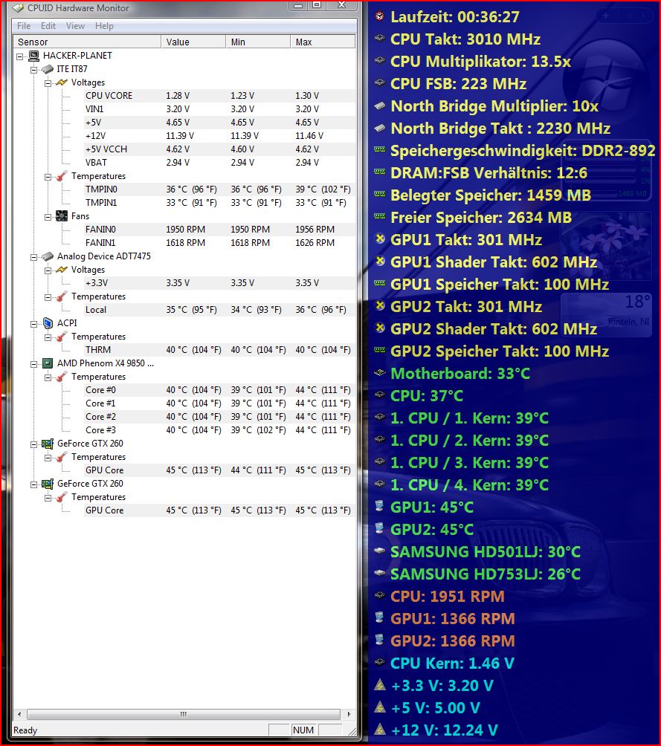
Task: Click the SAMSUNG HD501LJ drive icon
Action: pyautogui.click(x=379, y=551)
